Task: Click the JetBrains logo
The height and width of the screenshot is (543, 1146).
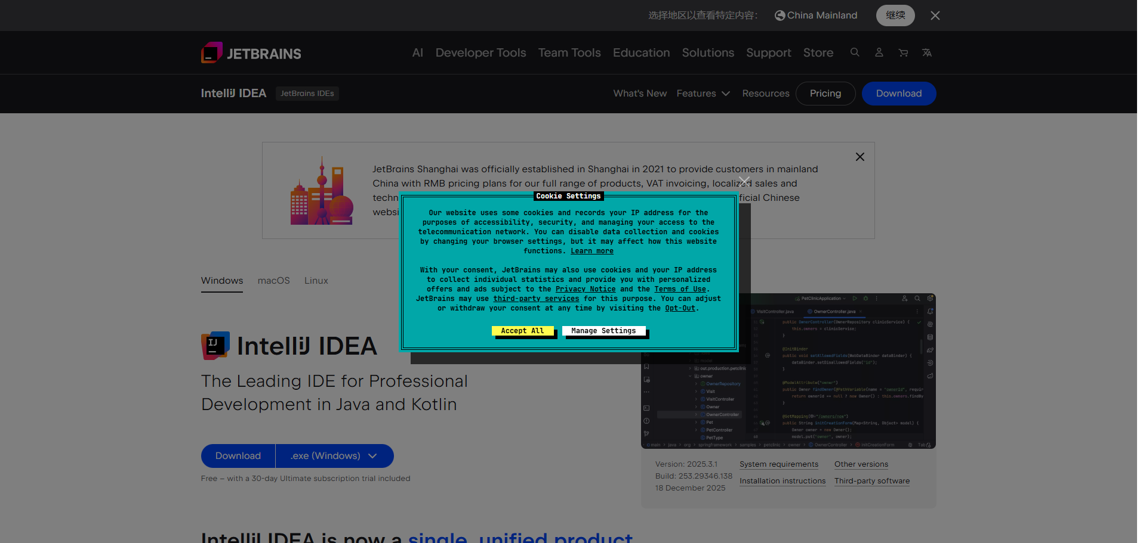Action: tap(251, 53)
